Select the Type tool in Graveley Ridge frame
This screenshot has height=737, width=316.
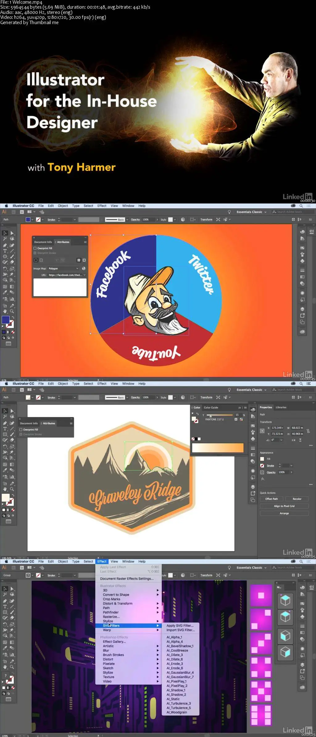5,429
